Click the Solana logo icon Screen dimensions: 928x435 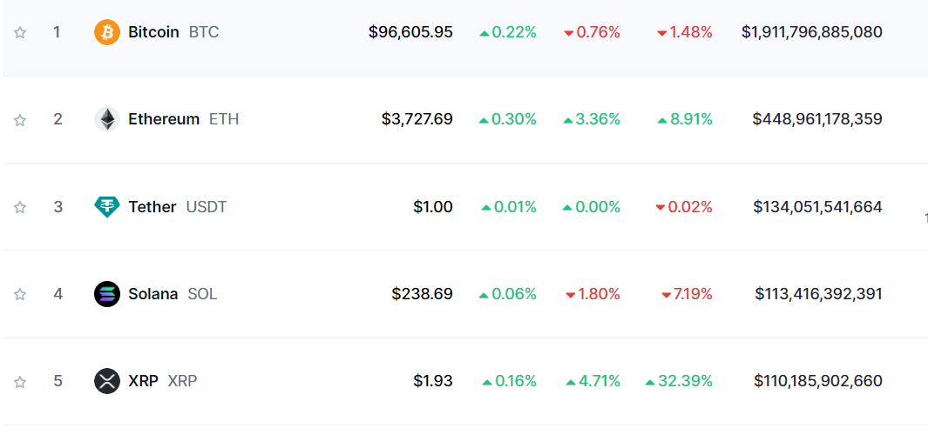tap(107, 294)
